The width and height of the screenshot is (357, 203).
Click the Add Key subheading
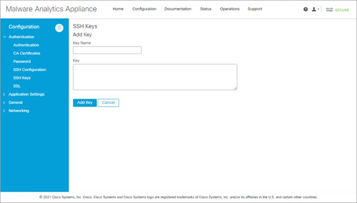[x=82, y=35]
